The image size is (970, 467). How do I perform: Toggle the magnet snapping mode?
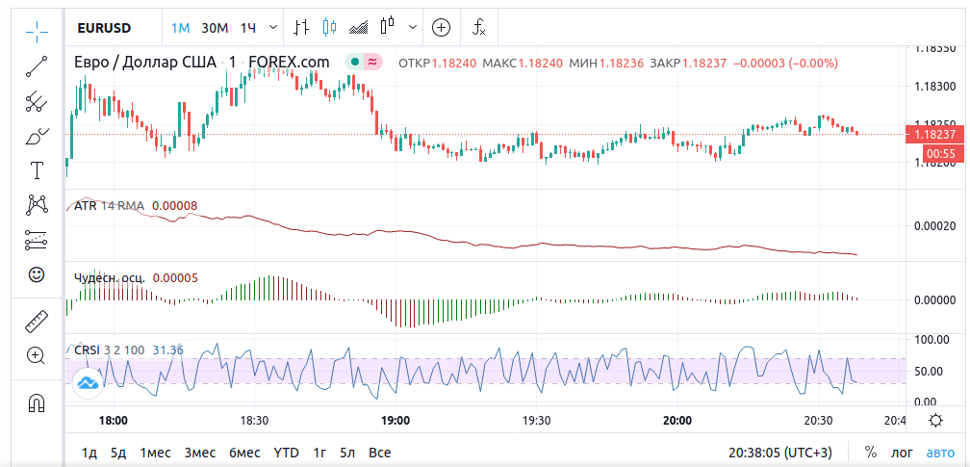click(37, 402)
